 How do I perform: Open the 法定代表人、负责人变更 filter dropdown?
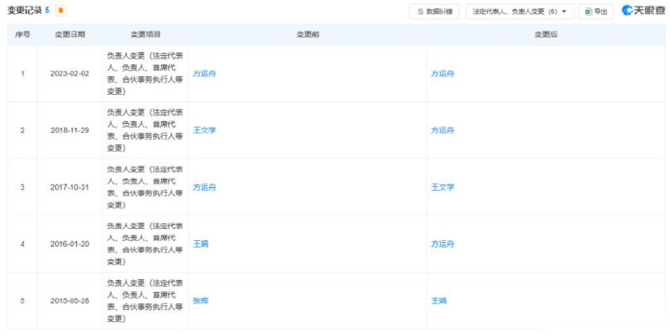pos(519,11)
